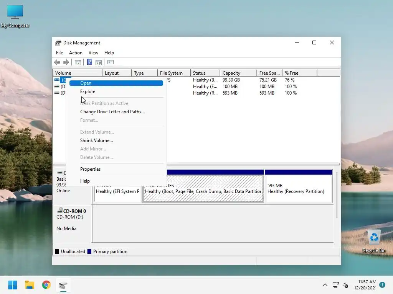The width and height of the screenshot is (393, 294).
Task: Toggle the show/hide action pane icon
Action: click(99, 62)
